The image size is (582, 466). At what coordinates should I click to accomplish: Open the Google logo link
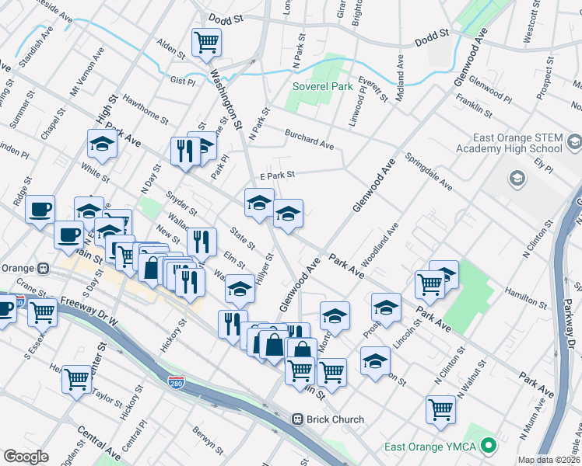click(x=26, y=457)
